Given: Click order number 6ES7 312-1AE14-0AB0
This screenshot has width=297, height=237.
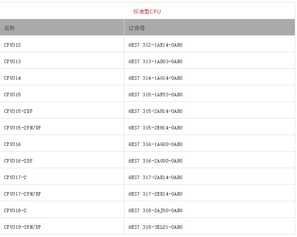Looking at the screenshot, I should [x=155, y=45].
